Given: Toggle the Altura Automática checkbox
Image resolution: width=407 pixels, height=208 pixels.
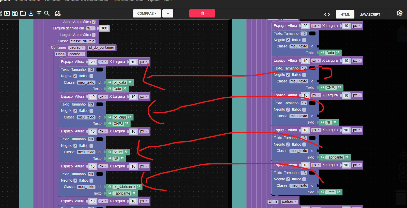Looking at the screenshot, I should 94,22.
